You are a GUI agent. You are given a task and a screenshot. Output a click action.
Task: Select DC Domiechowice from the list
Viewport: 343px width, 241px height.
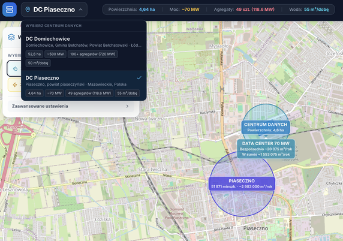pos(83,51)
